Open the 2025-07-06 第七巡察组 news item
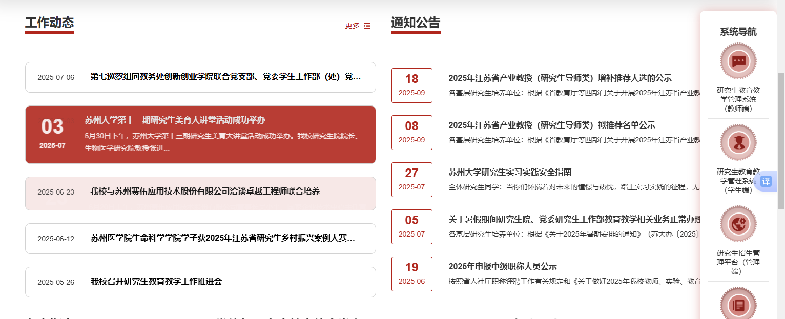785x319 pixels. pyautogui.click(x=225, y=77)
